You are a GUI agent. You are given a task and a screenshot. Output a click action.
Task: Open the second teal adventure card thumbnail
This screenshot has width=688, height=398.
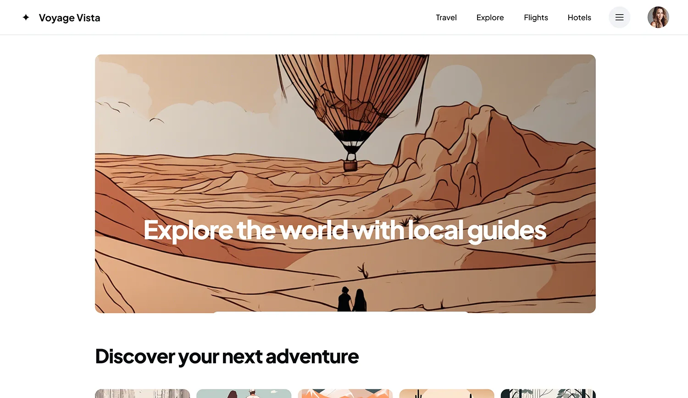pyautogui.click(x=244, y=393)
